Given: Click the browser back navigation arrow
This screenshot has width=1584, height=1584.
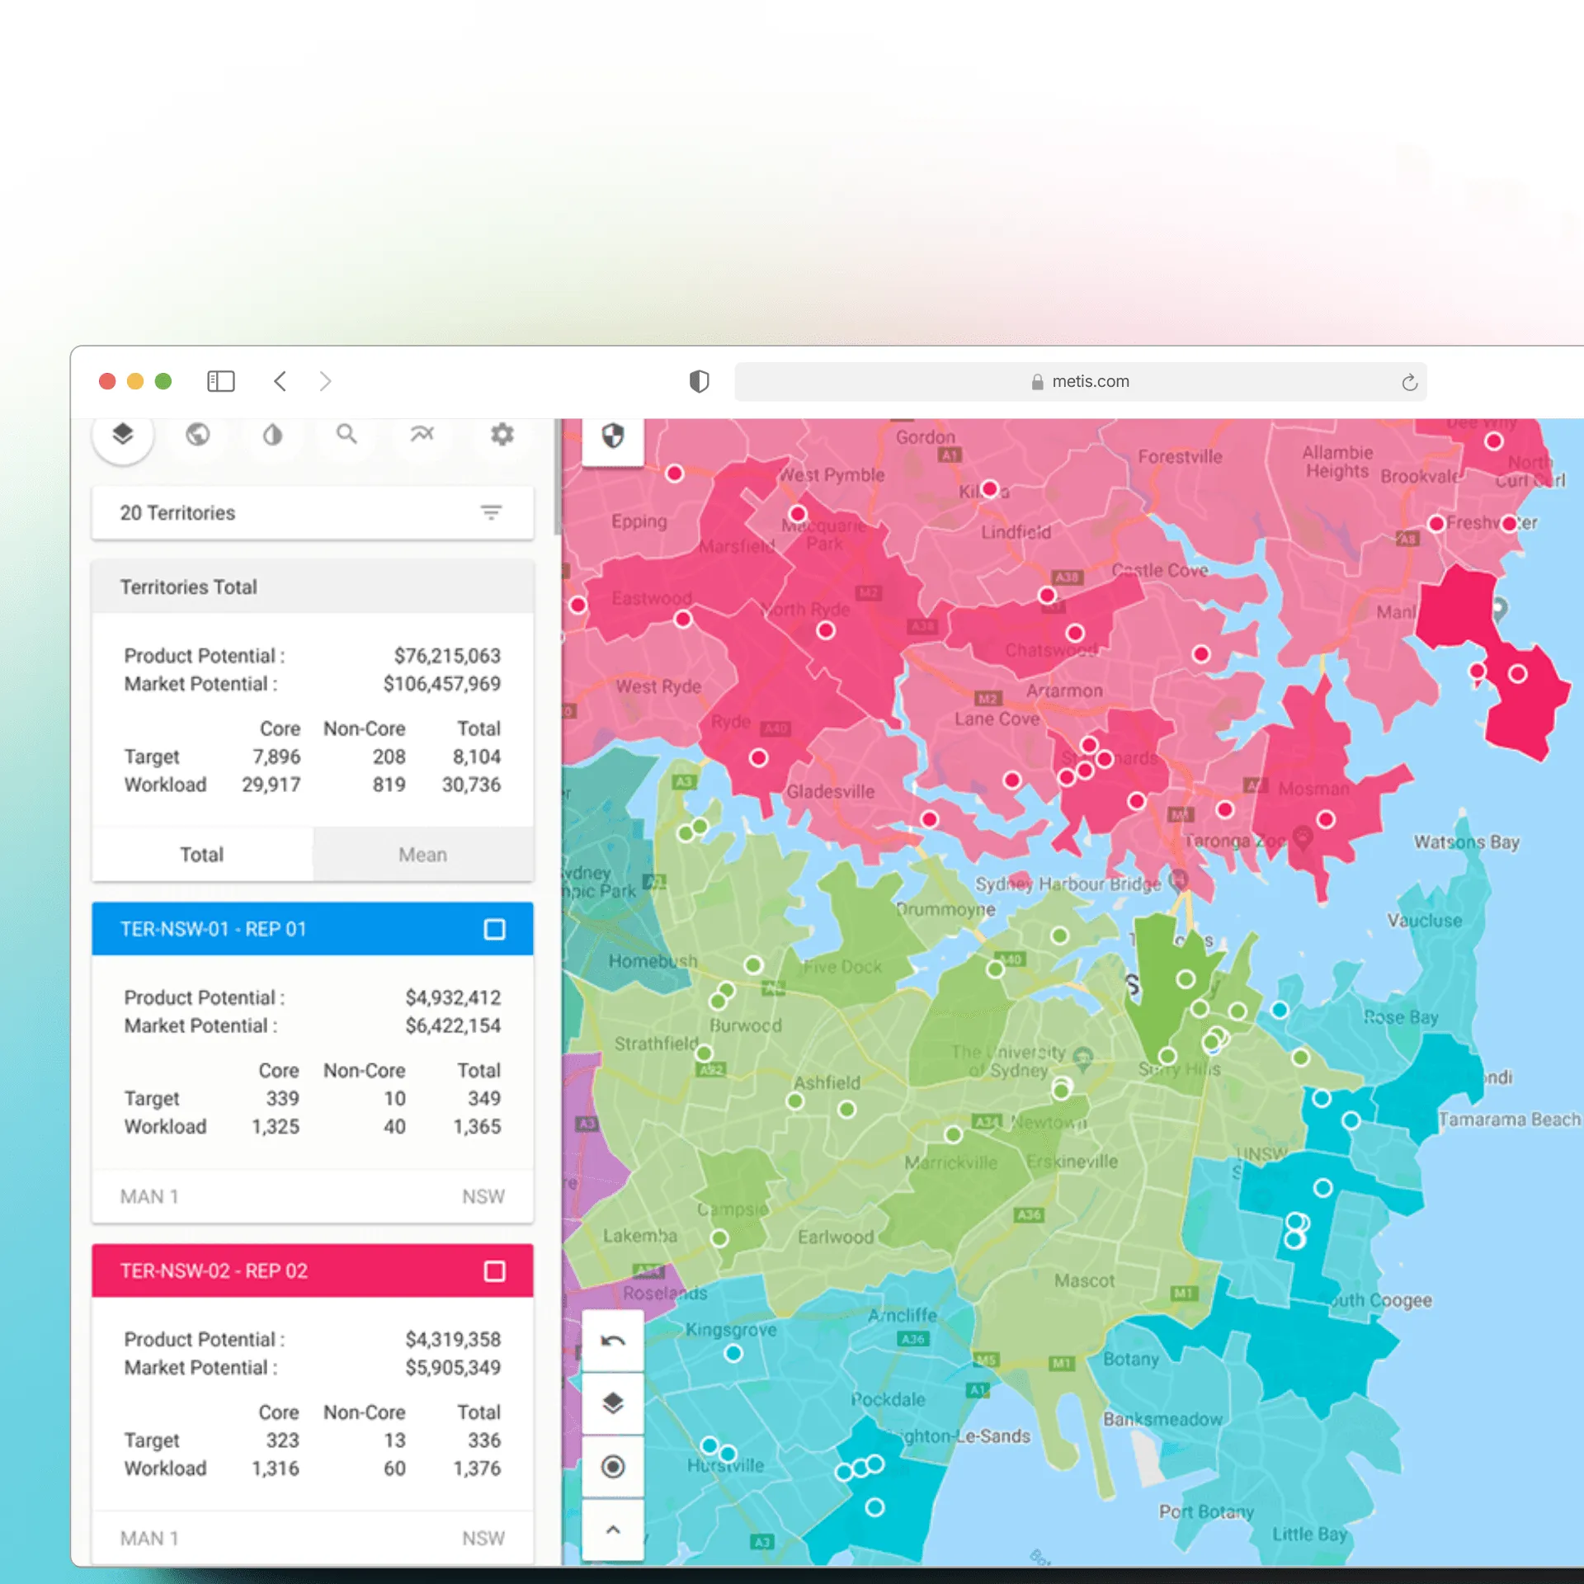Looking at the screenshot, I should click(280, 381).
